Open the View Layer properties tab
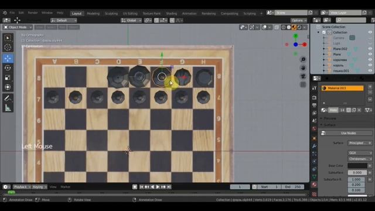The height and width of the screenshot is (211, 375). point(314,113)
